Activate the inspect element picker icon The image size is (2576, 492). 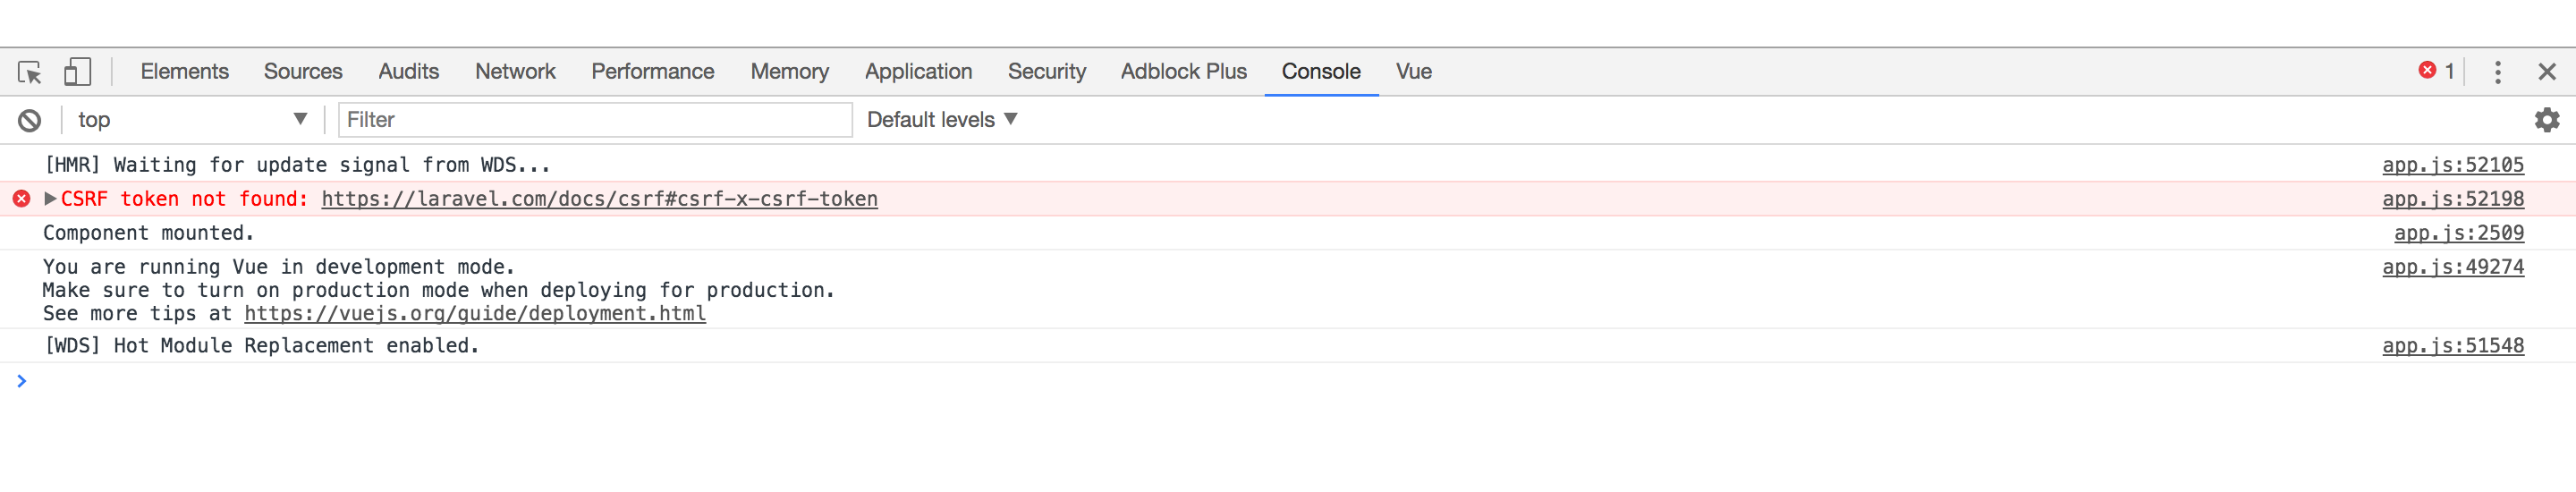(29, 72)
